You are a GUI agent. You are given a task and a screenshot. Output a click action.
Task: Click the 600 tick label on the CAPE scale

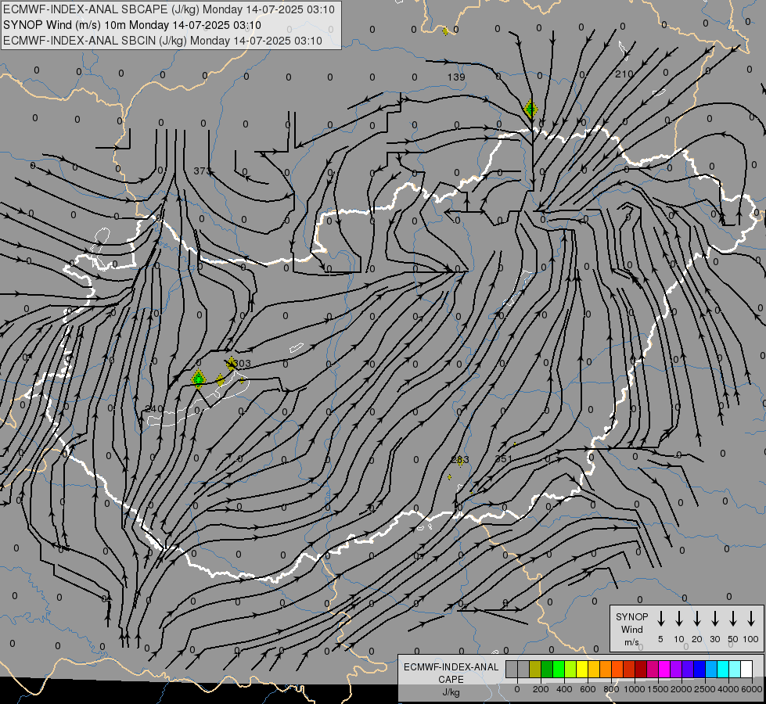(x=588, y=689)
